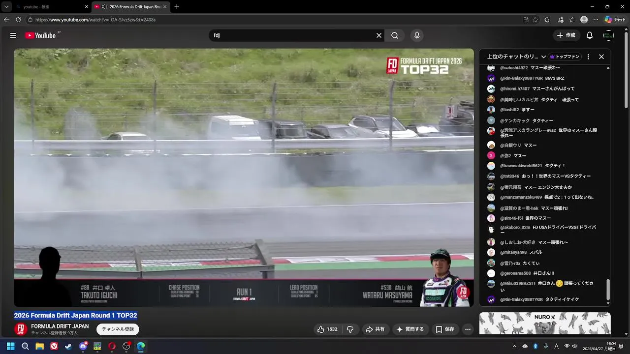Open Steam from the taskbar
630x354 pixels.
68,346
